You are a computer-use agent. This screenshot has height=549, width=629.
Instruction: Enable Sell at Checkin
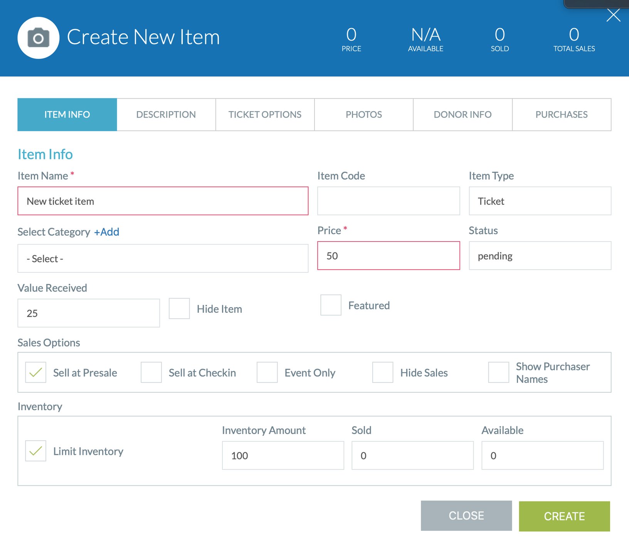pyautogui.click(x=151, y=372)
